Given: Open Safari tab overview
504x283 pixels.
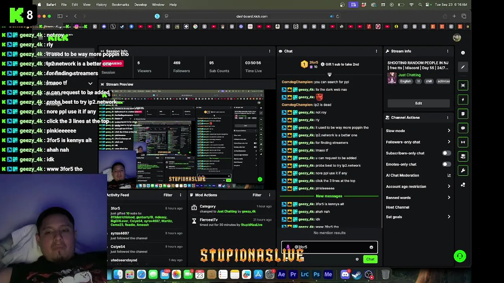Looking at the screenshot, I should [x=464, y=16].
